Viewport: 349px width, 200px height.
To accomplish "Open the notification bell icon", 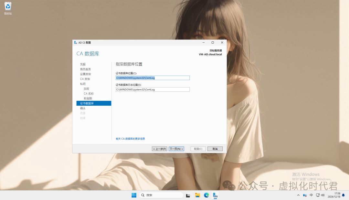I will pyautogui.click(x=344, y=195).
